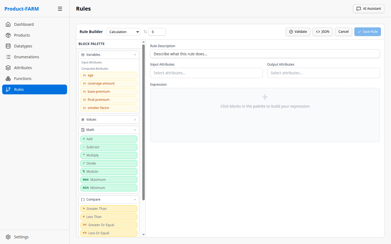This screenshot has height=244, width=391.
Task: Click the Functions icon in the sidebar
Action: tap(8, 79)
